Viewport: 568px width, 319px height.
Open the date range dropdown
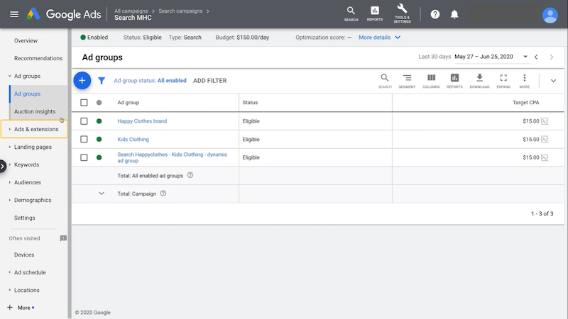(x=525, y=57)
